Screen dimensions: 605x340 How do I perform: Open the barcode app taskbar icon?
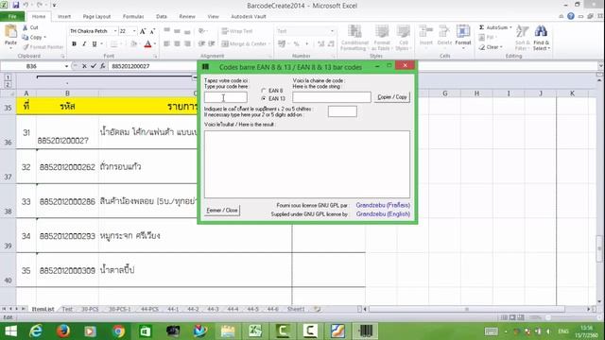[366, 331]
